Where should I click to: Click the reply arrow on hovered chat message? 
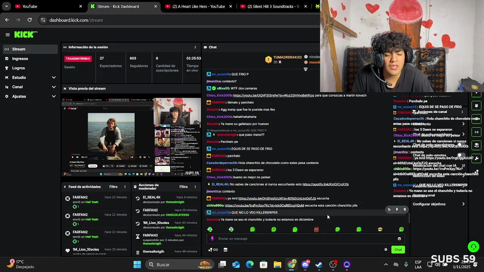coord(389,210)
